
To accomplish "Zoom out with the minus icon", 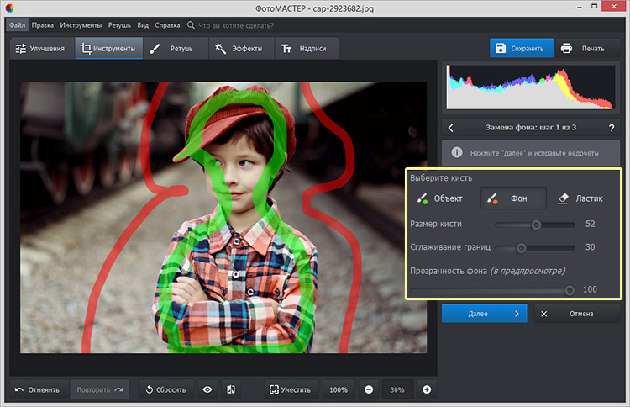I will point(369,389).
